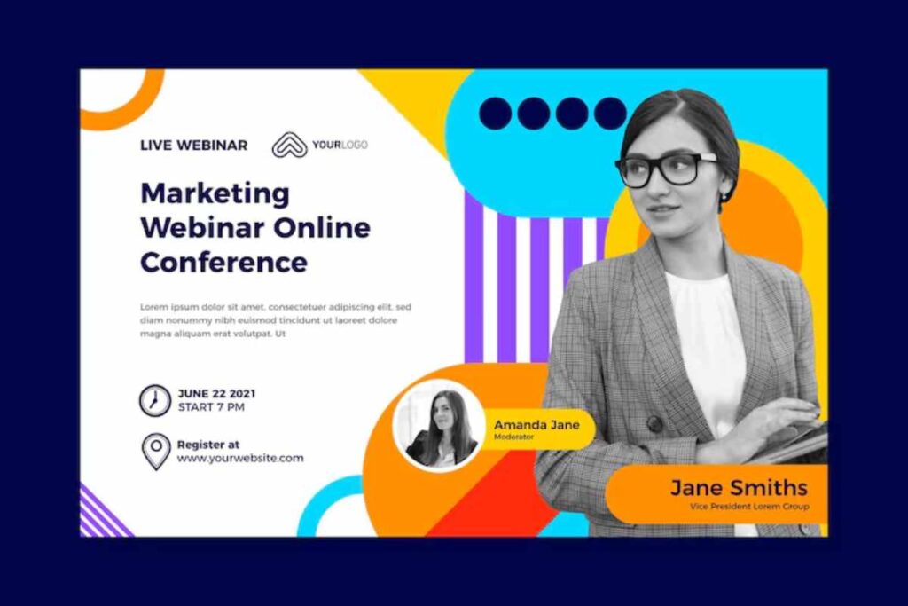Image resolution: width=908 pixels, height=606 pixels.
Task: Click the location pin icon
Action: coord(155,451)
